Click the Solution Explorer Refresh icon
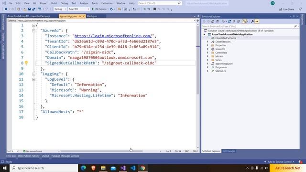Viewport: 306px width, 172px height. point(229,21)
